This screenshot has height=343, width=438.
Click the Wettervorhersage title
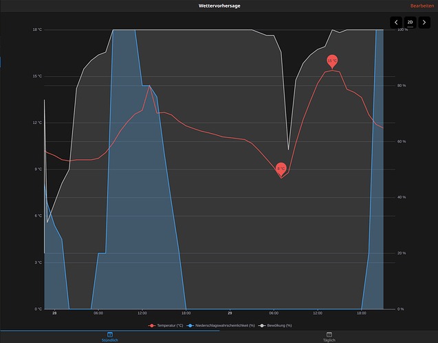click(219, 6)
